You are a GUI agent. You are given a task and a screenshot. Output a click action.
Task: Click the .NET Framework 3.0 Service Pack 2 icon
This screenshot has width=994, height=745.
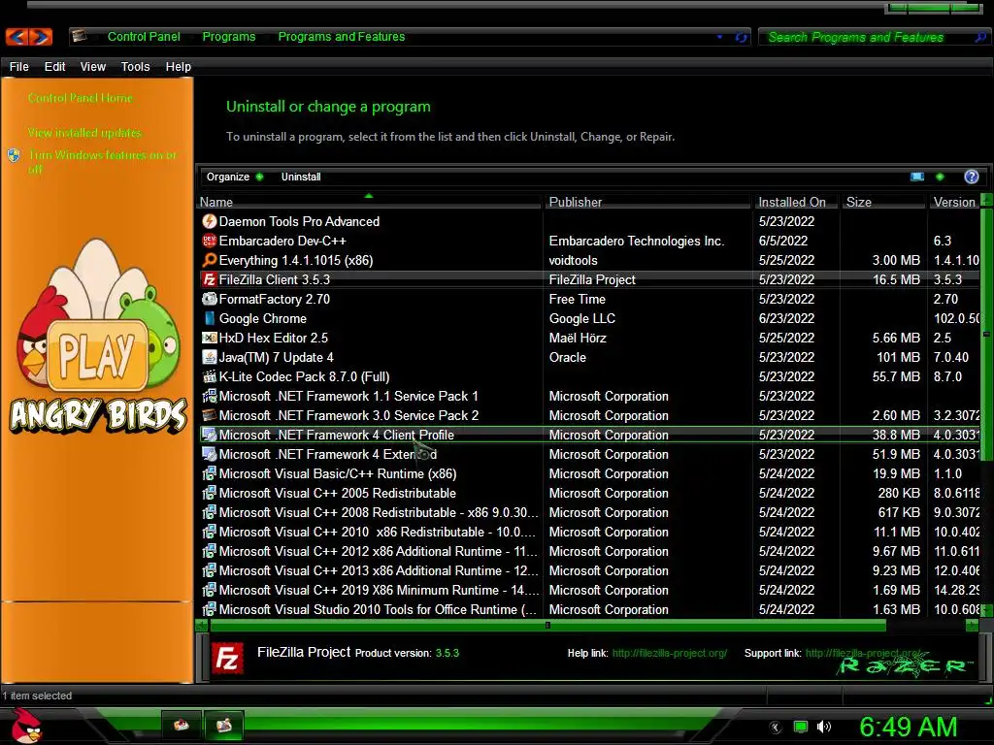tap(210, 415)
